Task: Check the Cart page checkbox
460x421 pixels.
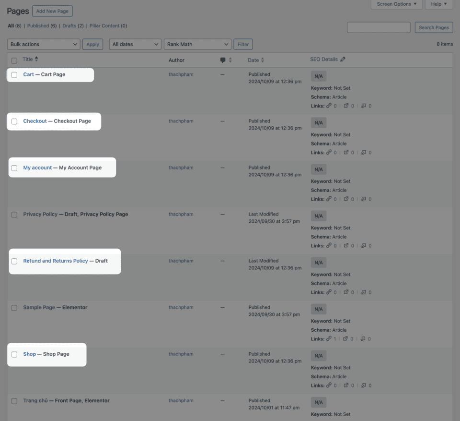Action: (x=14, y=75)
